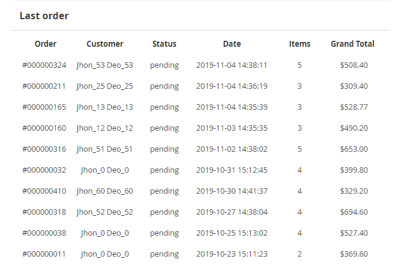Select order number #000000011

click(x=44, y=254)
